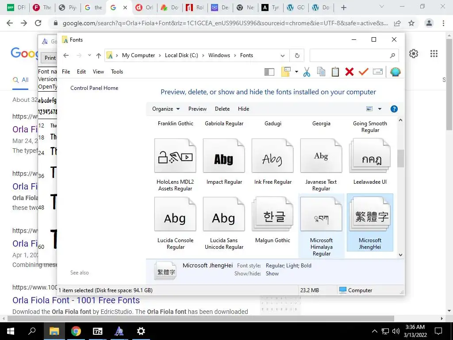This screenshot has width=453, height=340.
Task: Click the Hide button in the Fonts command bar
Action: [x=243, y=109]
